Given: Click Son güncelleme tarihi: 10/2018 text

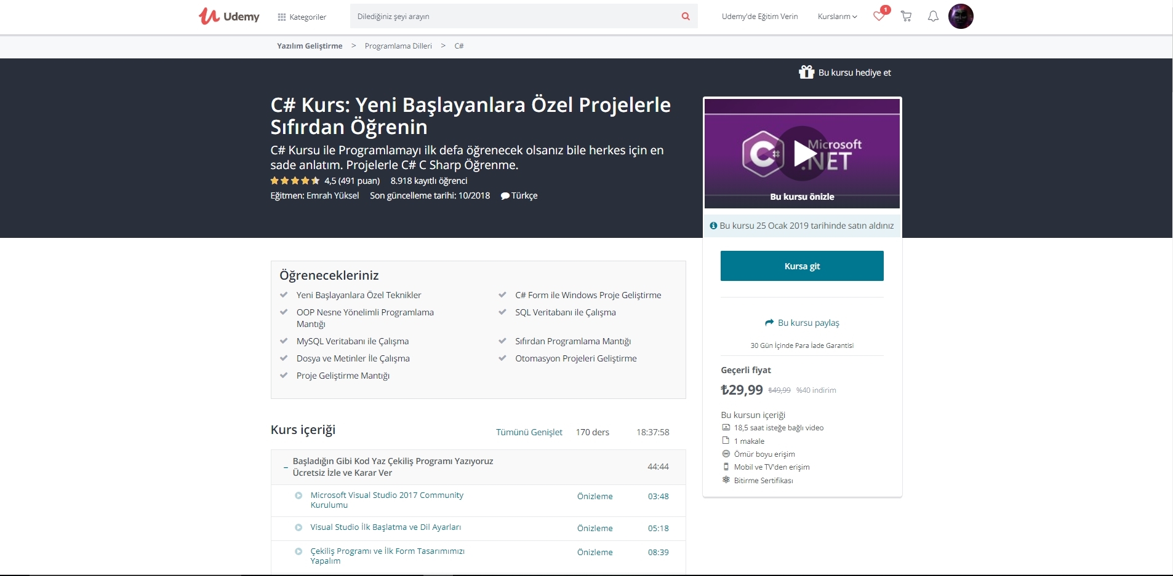Looking at the screenshot, I should coord(430,195).
